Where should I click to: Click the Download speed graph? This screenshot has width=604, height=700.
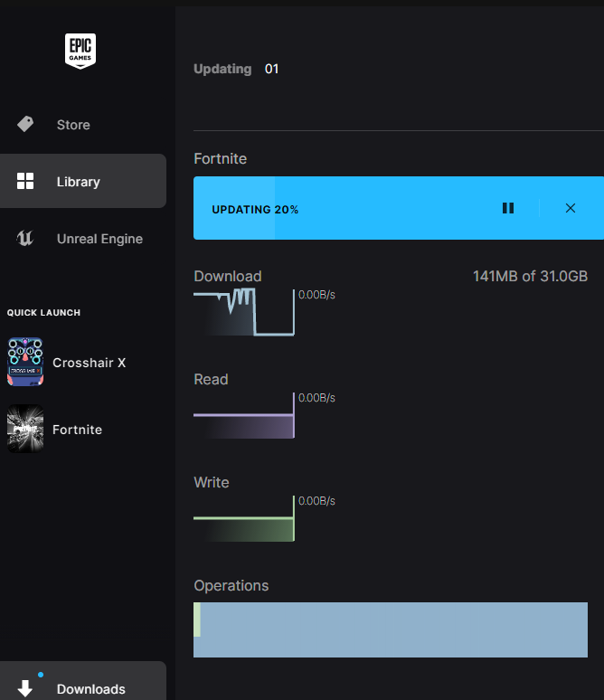pos(244,312)
